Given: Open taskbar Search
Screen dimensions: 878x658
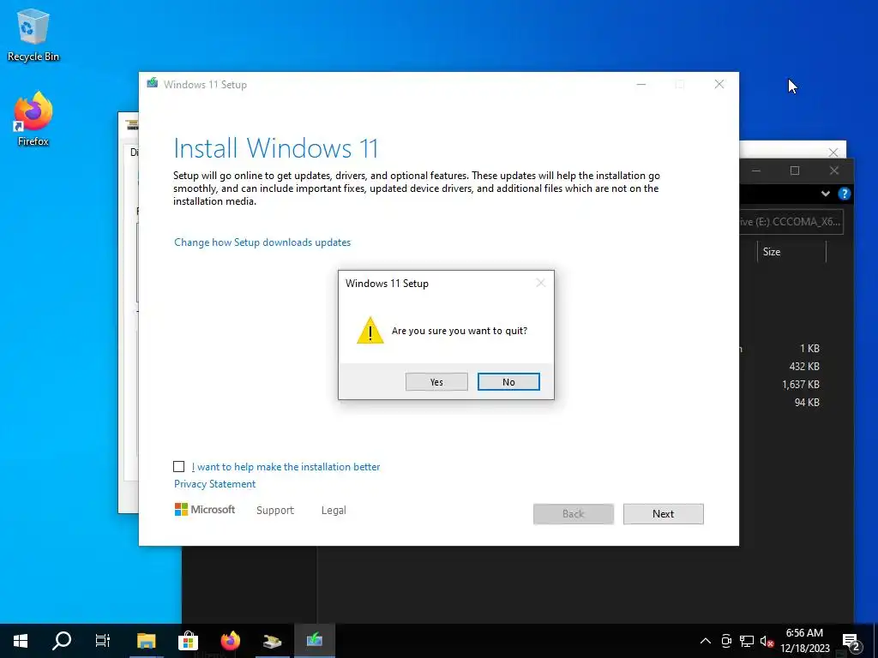Looking at the screenshot, I should [62, 641].
